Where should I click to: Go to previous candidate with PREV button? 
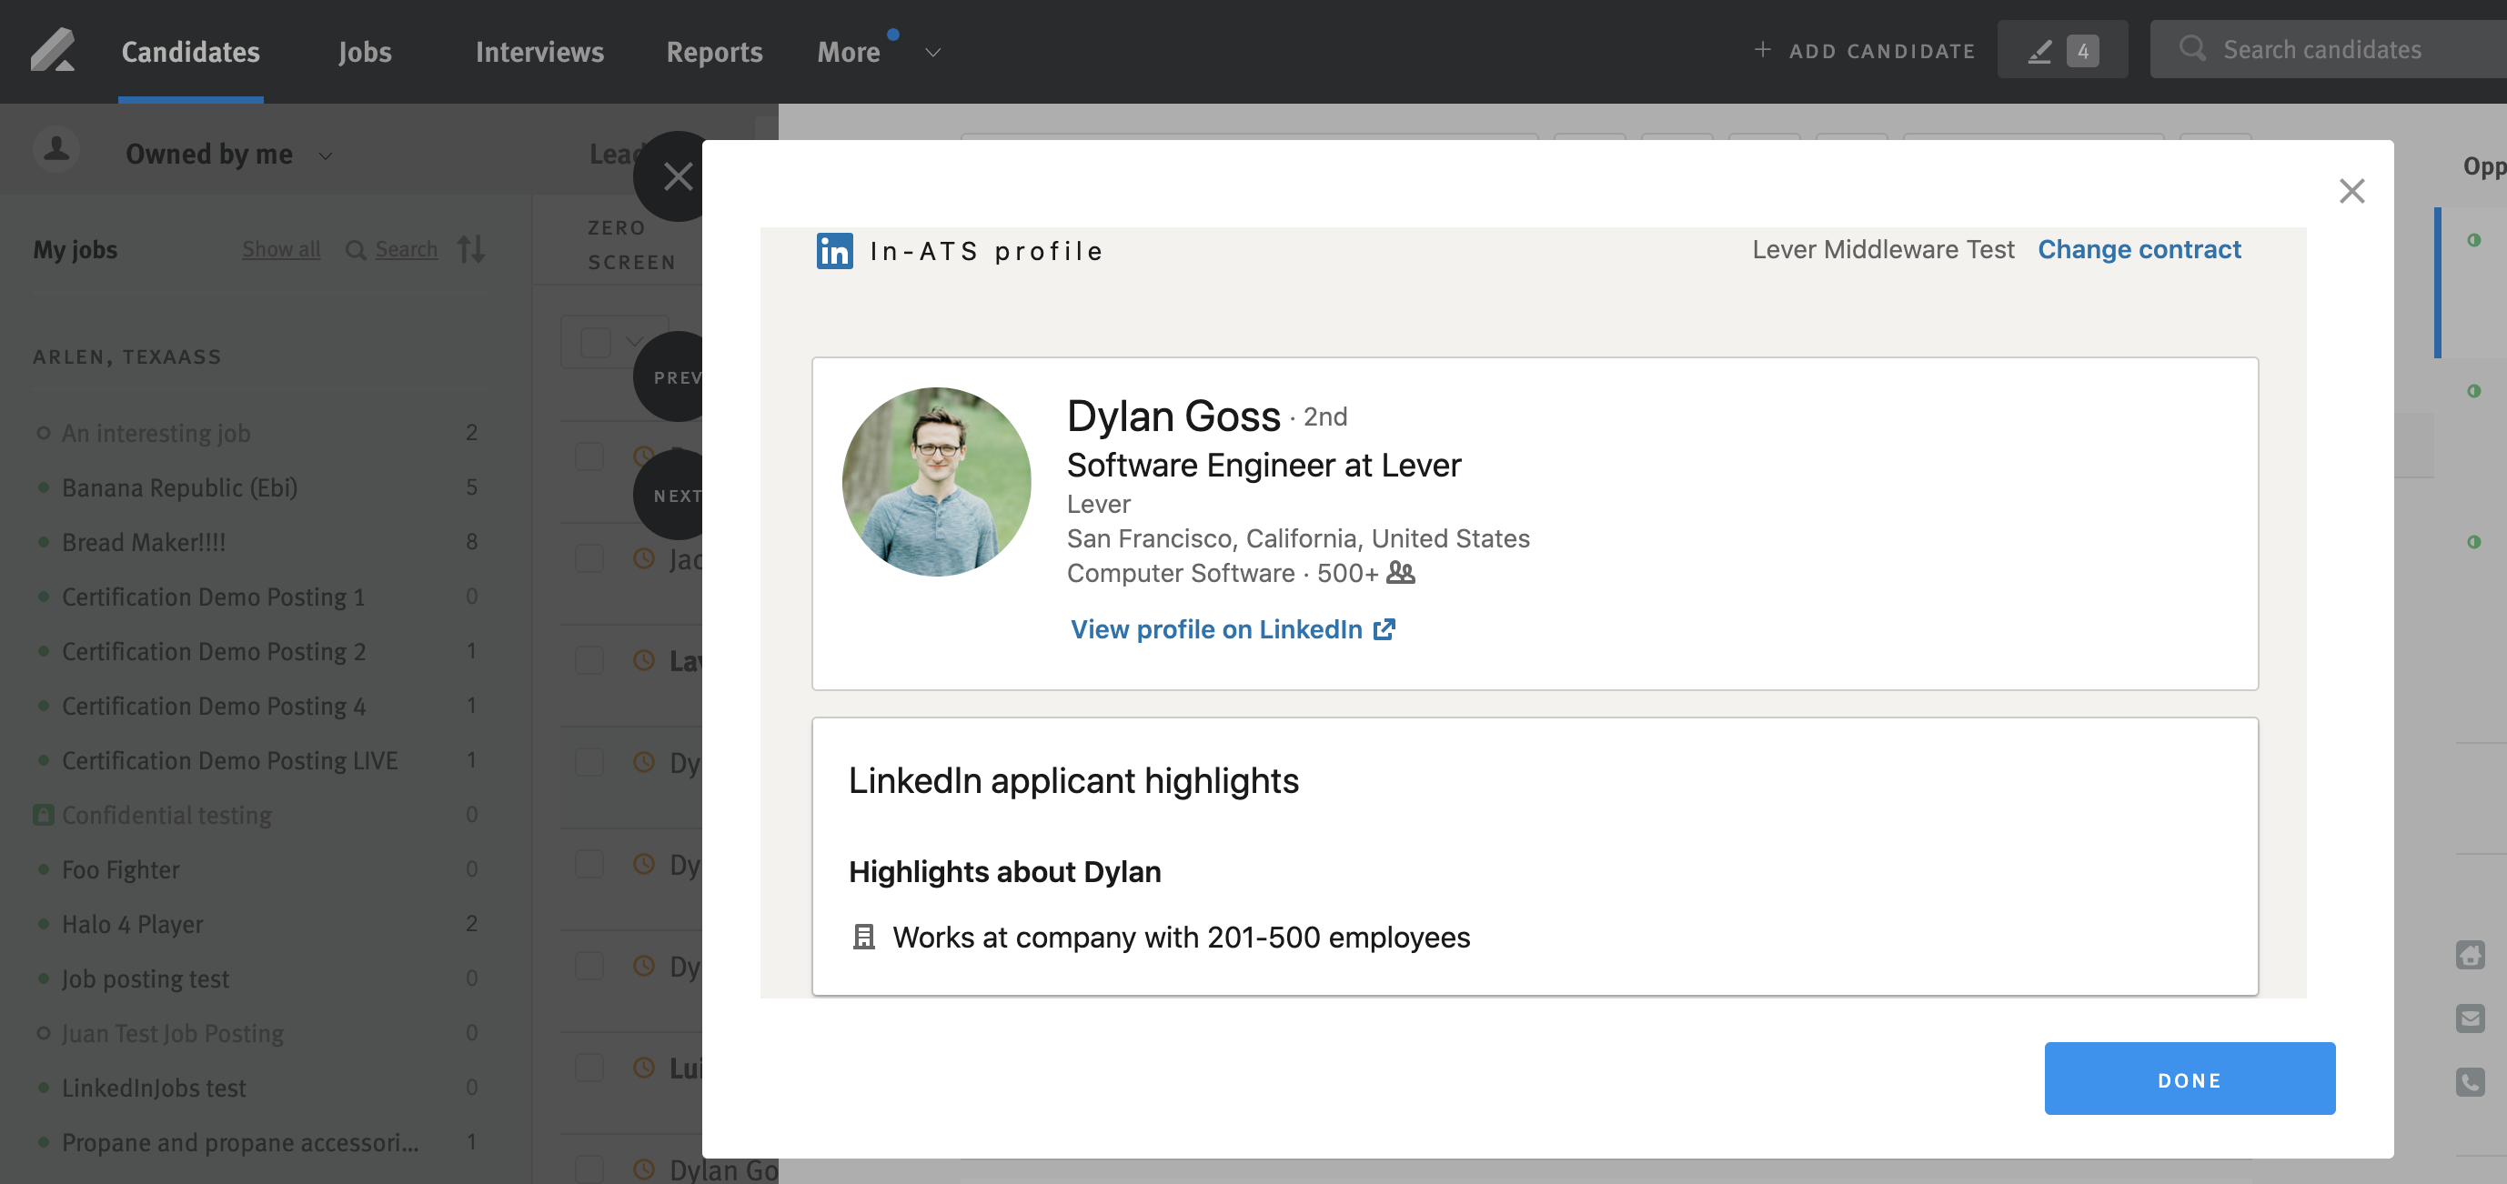click(671, 376)
